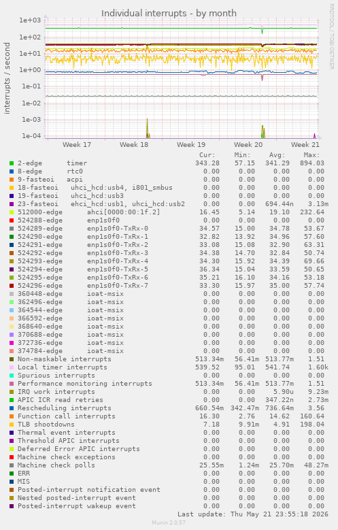Click the cyan Spurious interrupts legend swatch
The height and width of the screenshot is (530, 338).
coord(12,376)
